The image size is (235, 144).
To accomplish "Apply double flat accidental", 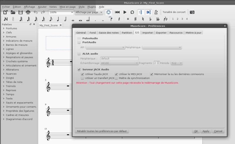I will (158, 19).
